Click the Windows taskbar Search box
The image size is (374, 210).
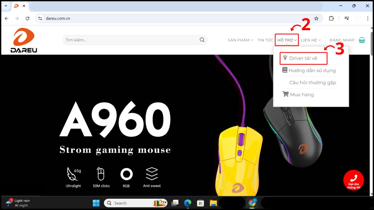click(136, 203)
